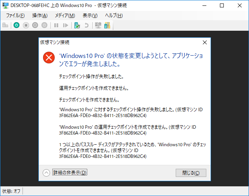Click the Enhanced session toolbar icon
The width and height of the screenshot is (249, 196).
[x=98, y=25]
